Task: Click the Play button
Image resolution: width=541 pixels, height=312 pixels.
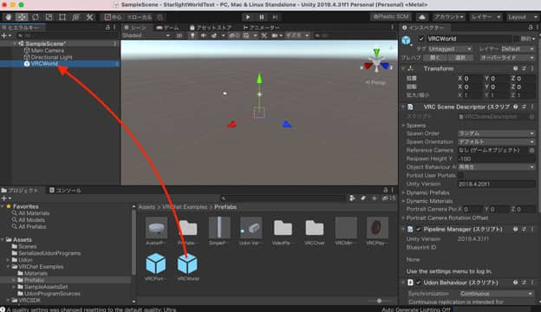Action: point(247,16)
